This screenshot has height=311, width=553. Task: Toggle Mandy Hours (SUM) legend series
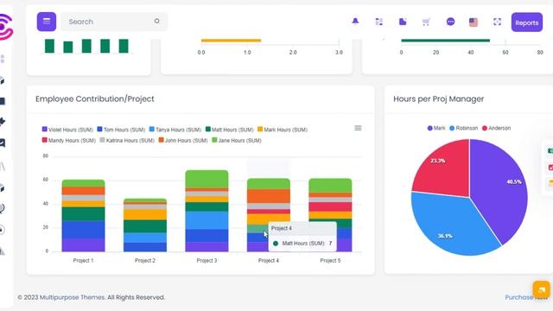pyautogui.click(x=69, y=140)
